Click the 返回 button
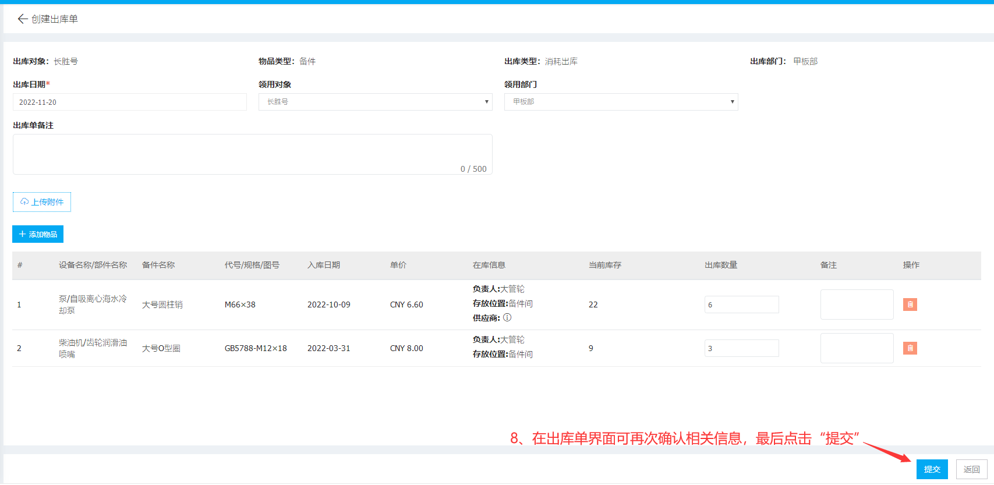Viewport: 994px width, 485px height. tap(972, 469)
